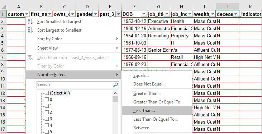The width and height of the screenshot is (262, 134).
Task: Select column J header
Action: pos(227,7)
